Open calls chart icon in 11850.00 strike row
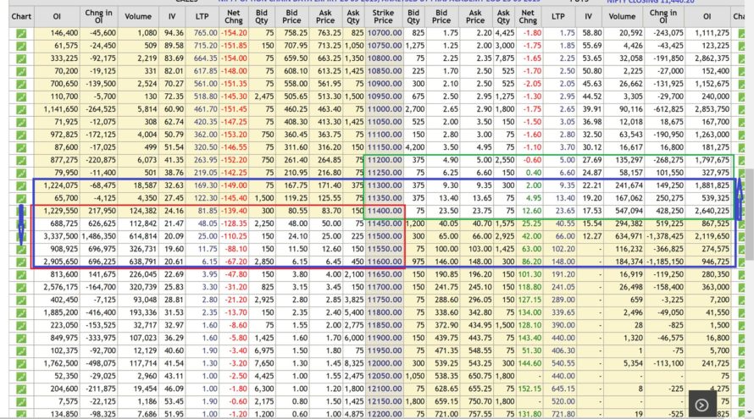The image size is (754, 419). 21,326
